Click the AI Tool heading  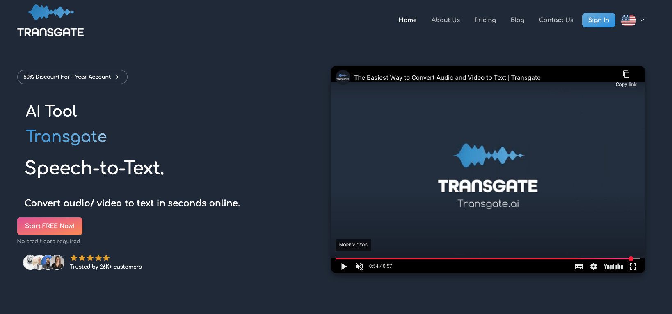click(x=51, y=111)
